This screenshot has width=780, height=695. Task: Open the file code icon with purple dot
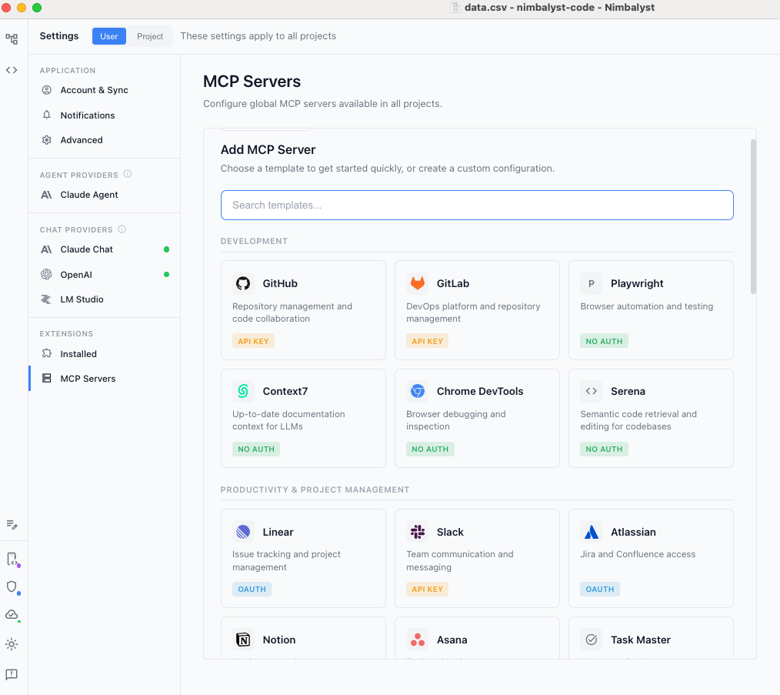(x=12, y=559)
